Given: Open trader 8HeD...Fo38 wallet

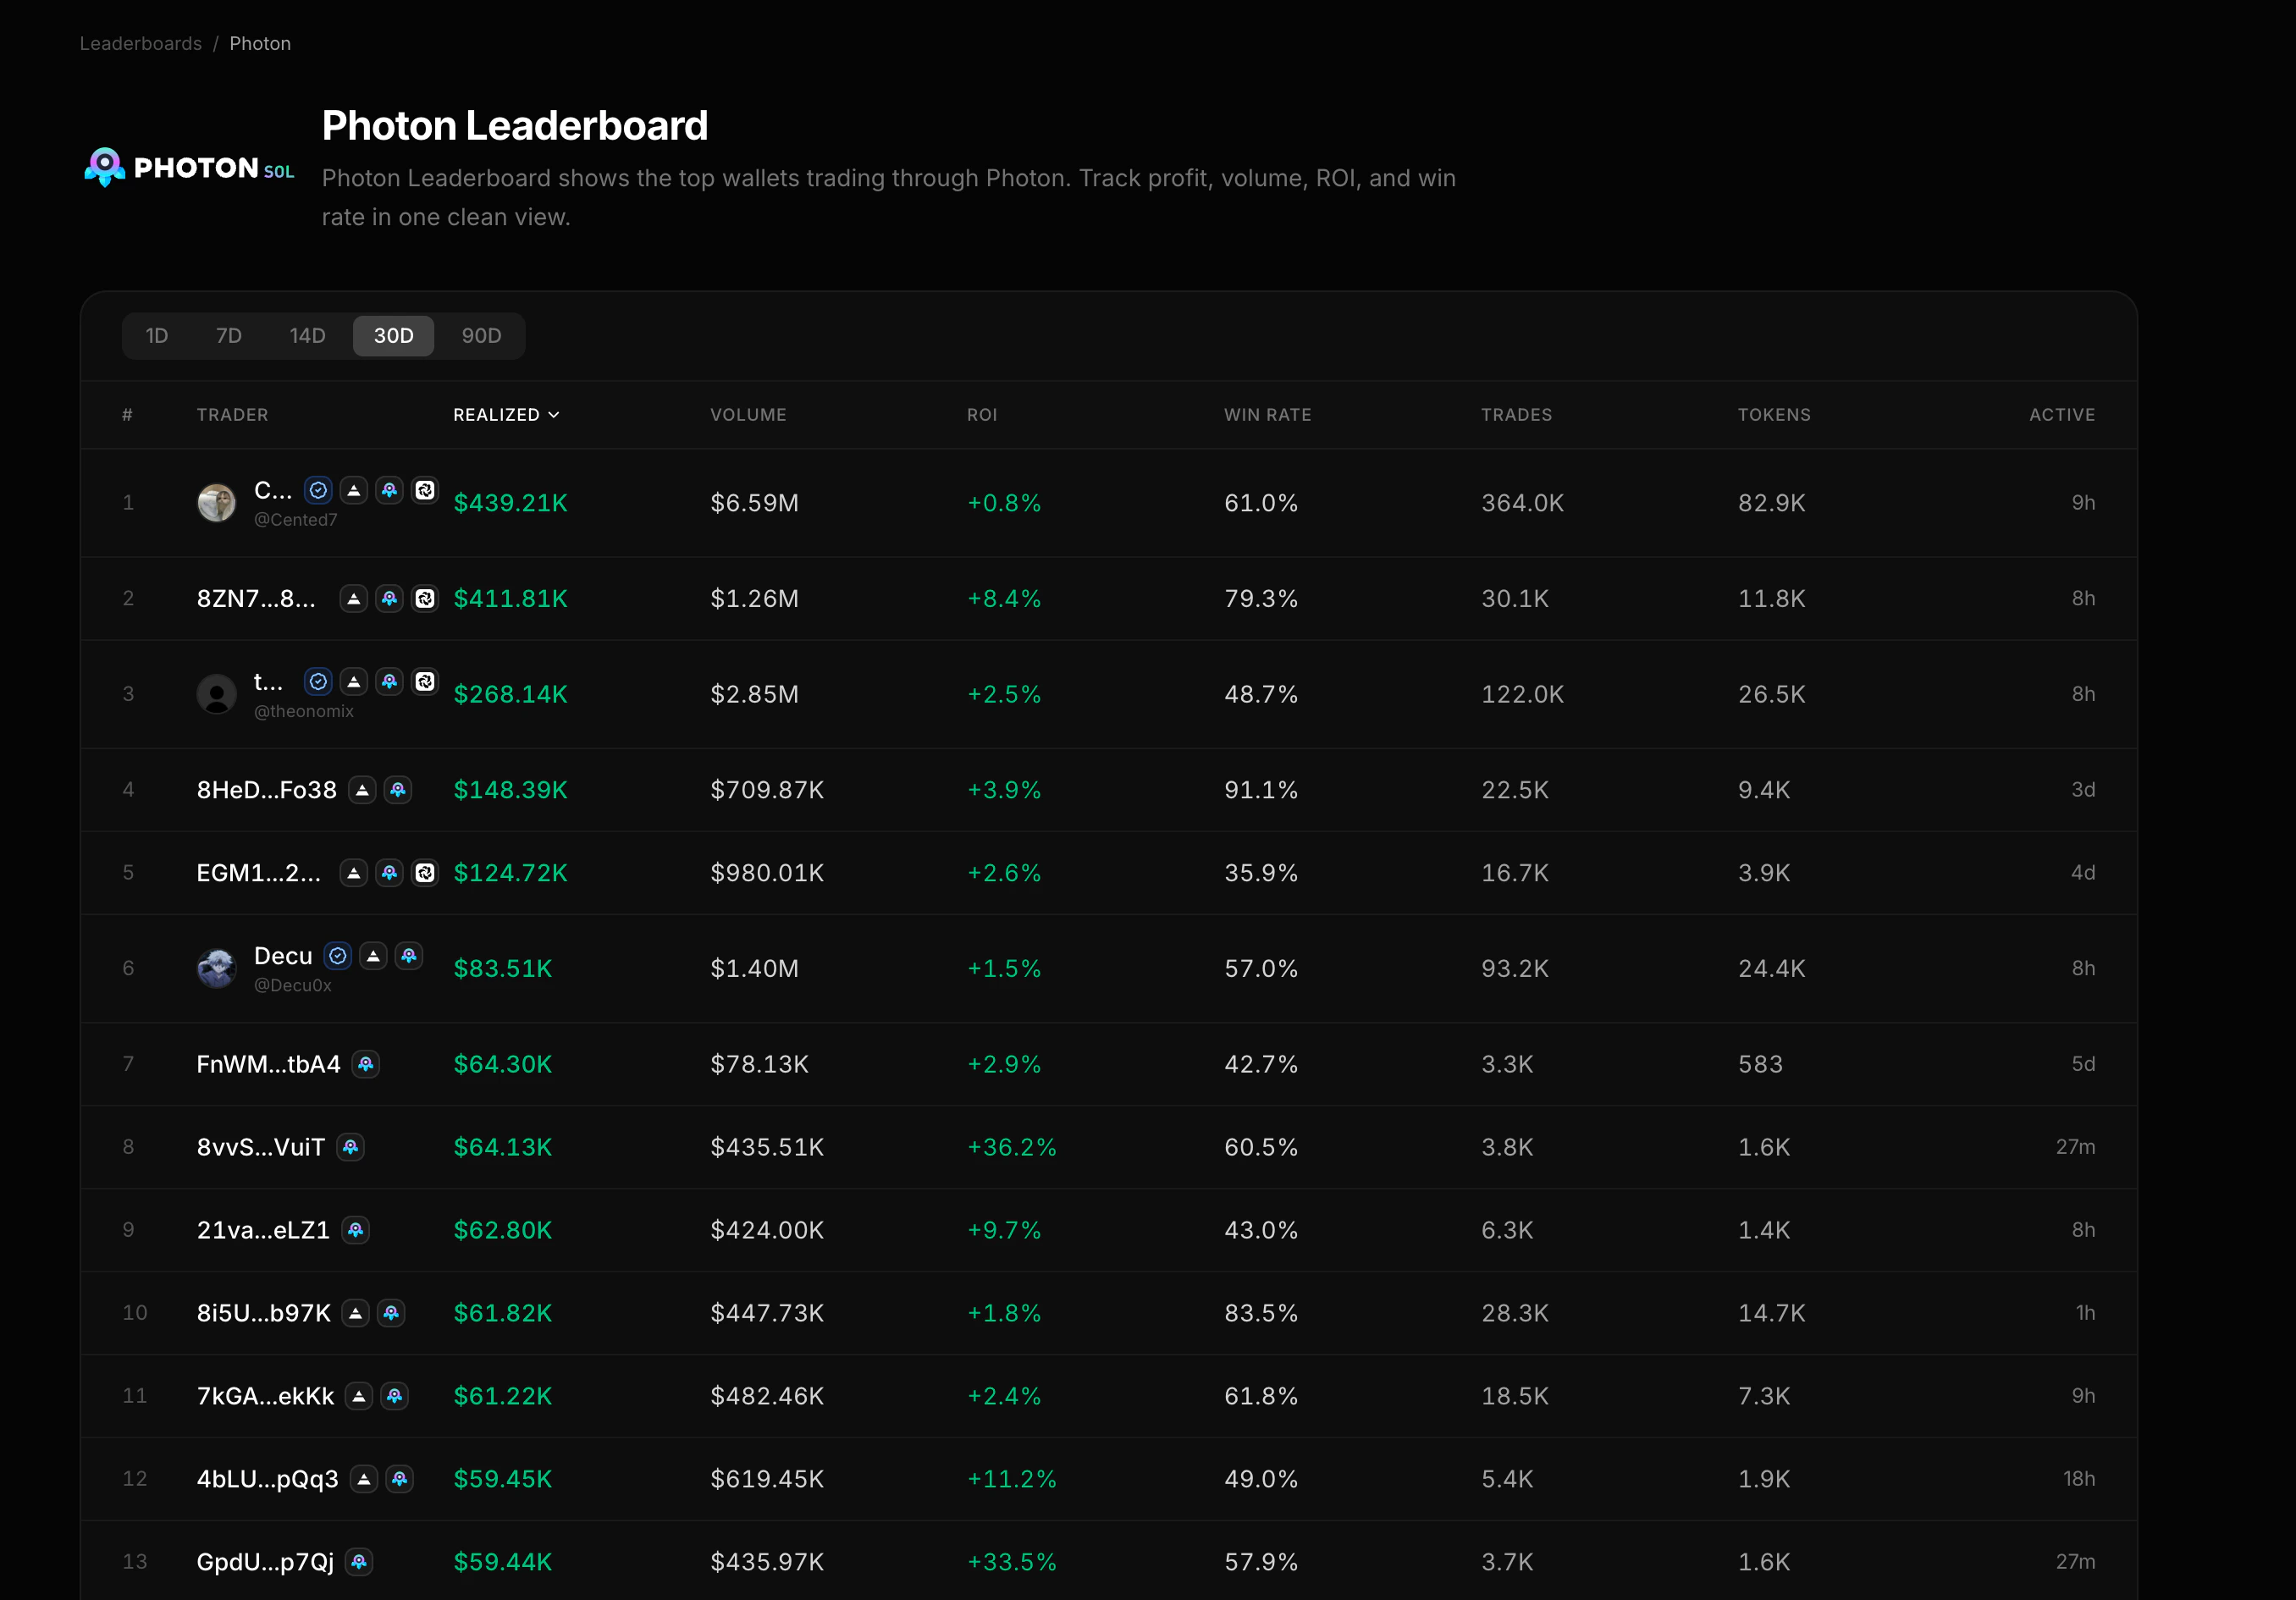Looking at the screenshot, I should [x=267, y=790].
